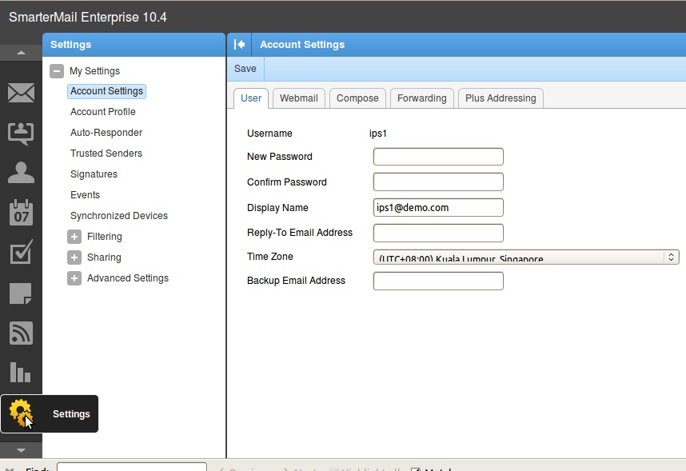The image size is (686, 471).
Task: Switch to the User tab
Action: 251,98
